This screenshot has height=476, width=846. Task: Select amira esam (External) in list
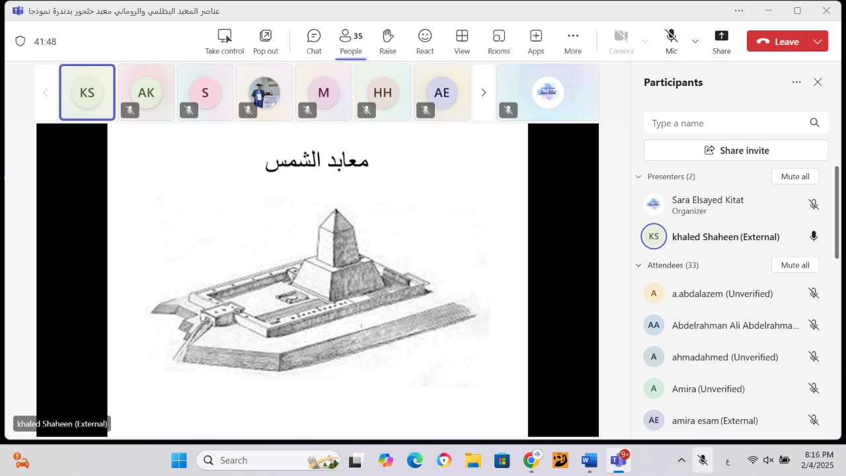[x=732, y=420]
